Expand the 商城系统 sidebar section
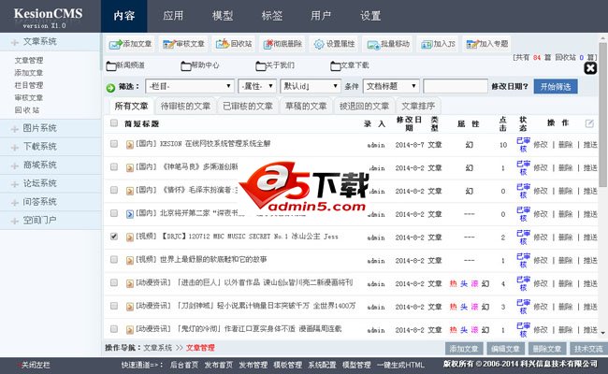 click(x=51, y=165)
